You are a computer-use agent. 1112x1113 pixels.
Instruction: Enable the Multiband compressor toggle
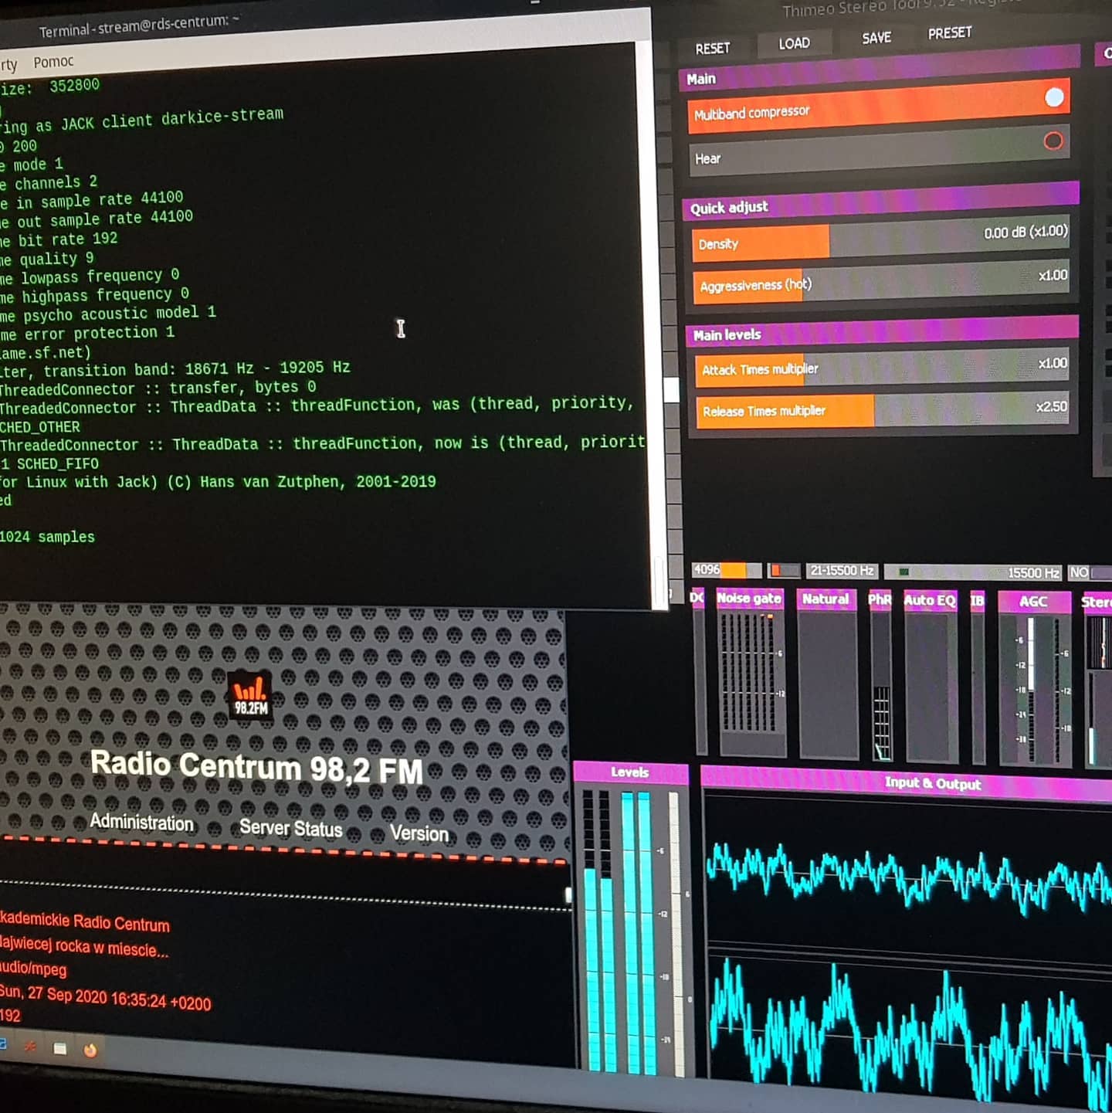[1054, 97]
